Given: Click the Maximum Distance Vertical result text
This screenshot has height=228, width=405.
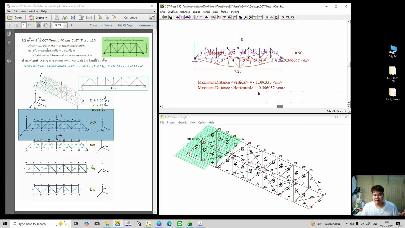Looking at the screenshot, I should [x=240, y=82].
